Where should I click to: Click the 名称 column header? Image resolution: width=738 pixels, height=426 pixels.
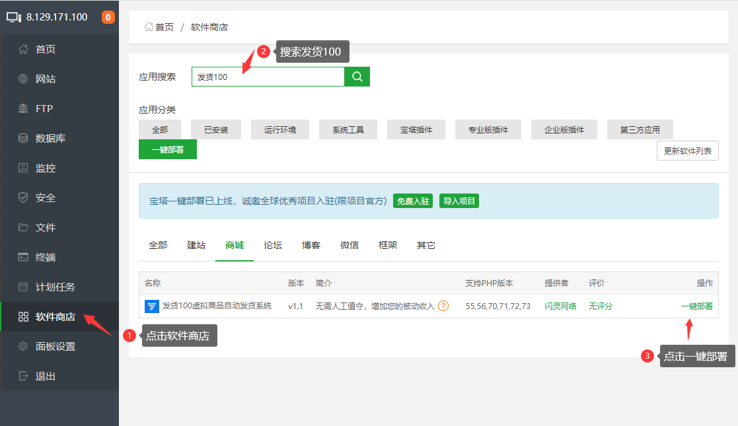pos(153,283)
